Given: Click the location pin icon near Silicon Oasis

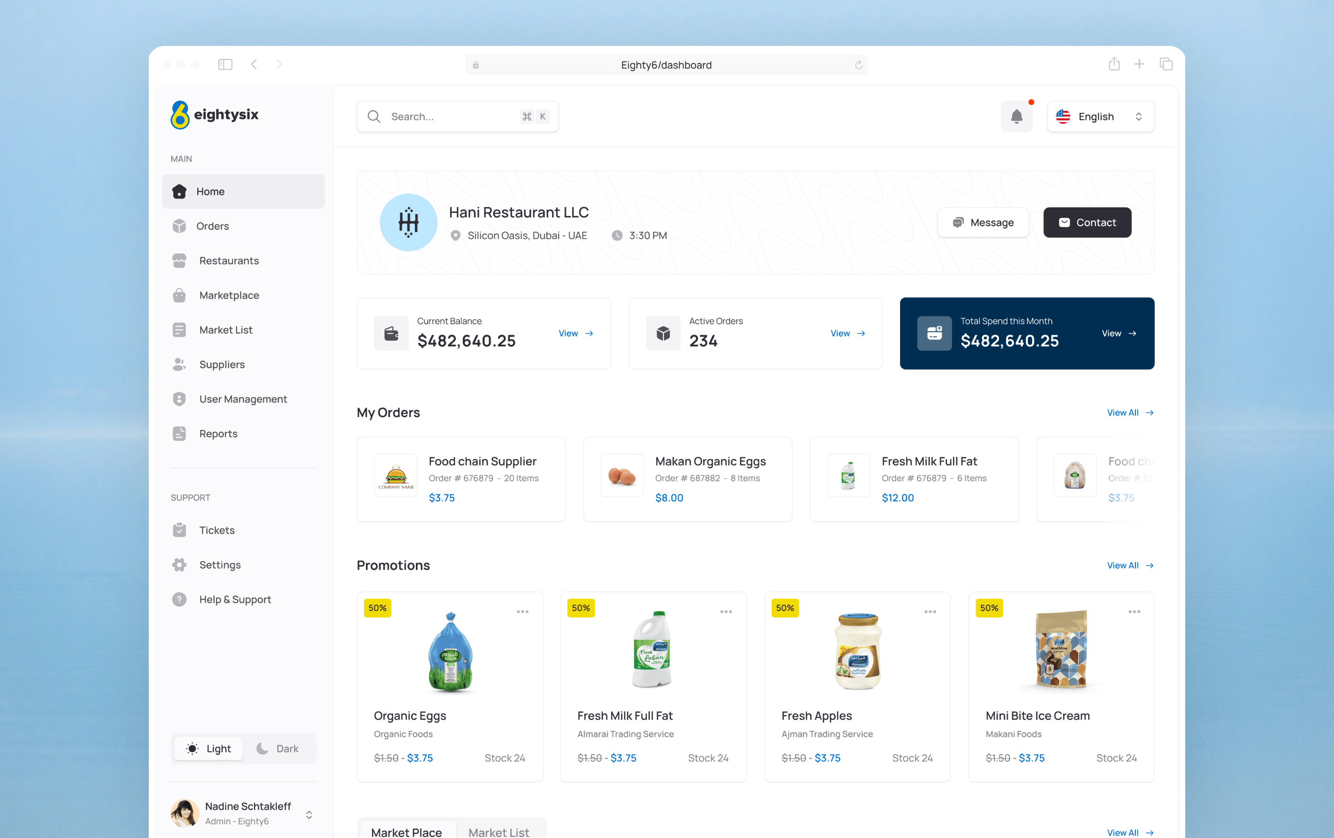Looking at the screenshot, I should 455,235.
